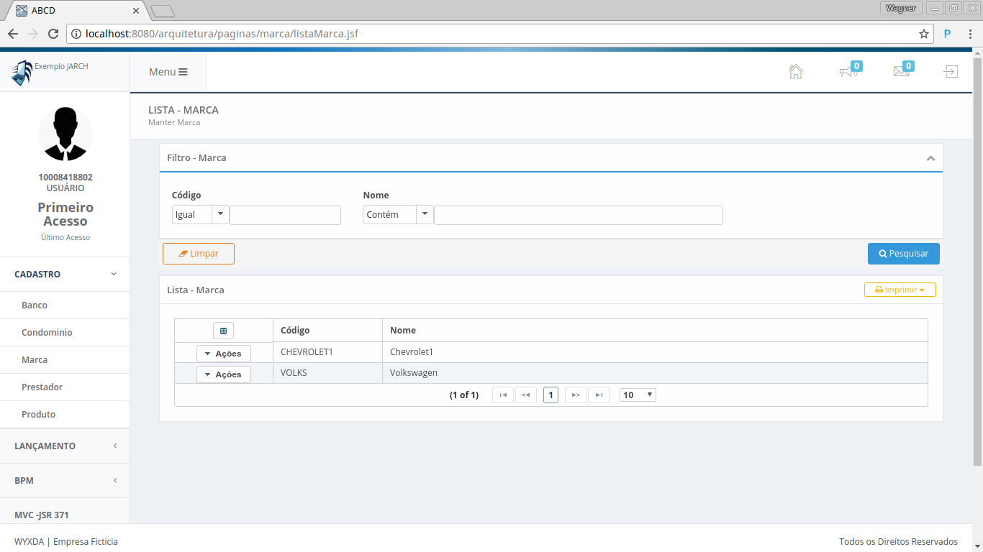Open Prestador from the sidebar menu

click(42, 387)
